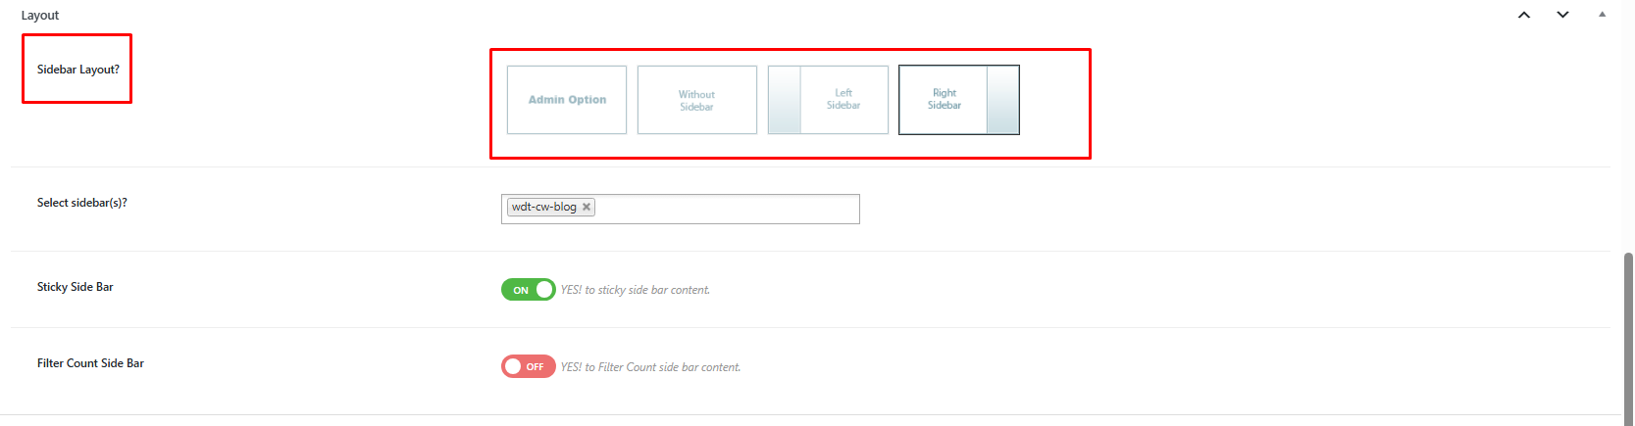Move the Layout panel down
The height and width of the screenshot is (426, 1635).
click(x=1562, y=15)
